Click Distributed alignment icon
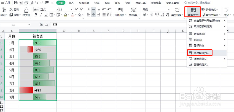The height and width of the screenshot is (112, 234). coord(109,15)
